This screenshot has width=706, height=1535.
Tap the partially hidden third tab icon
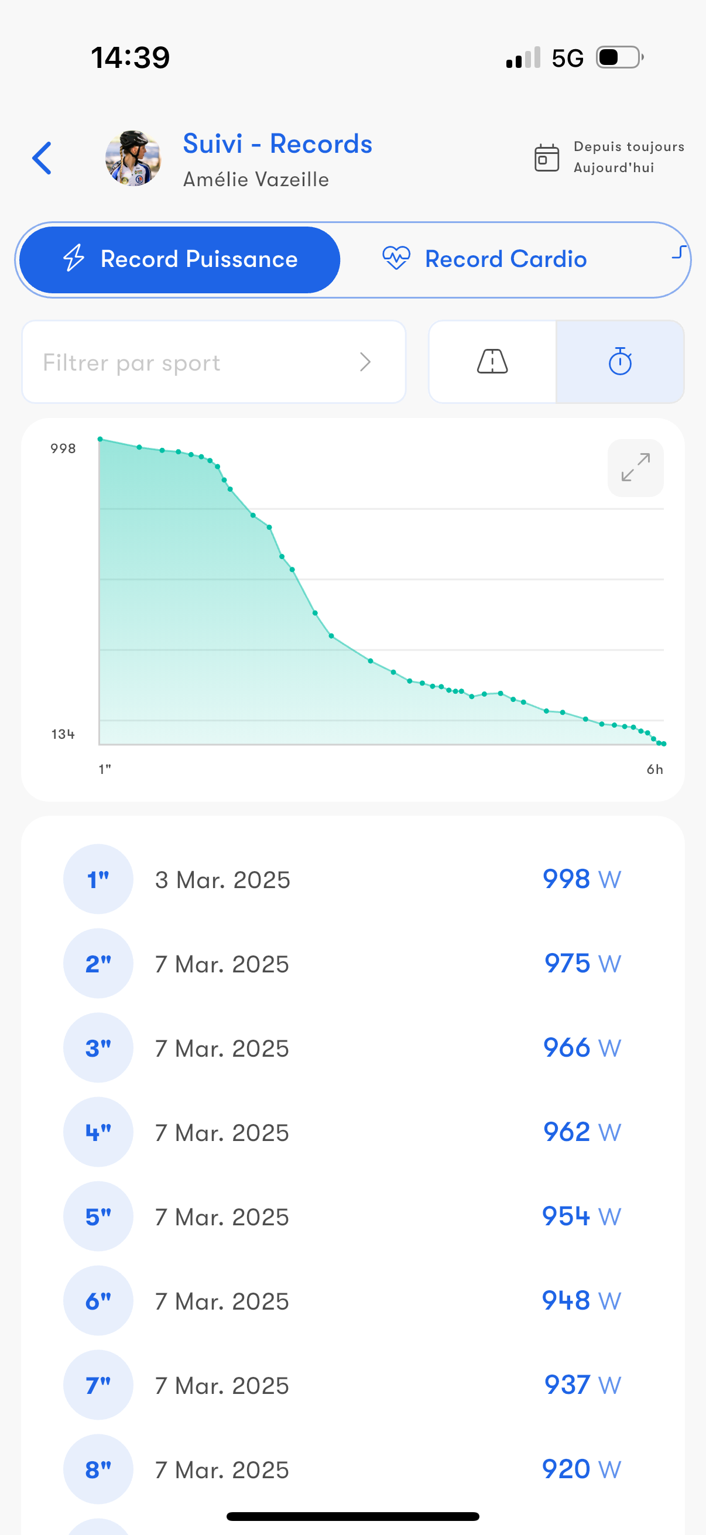pos(678,253)
